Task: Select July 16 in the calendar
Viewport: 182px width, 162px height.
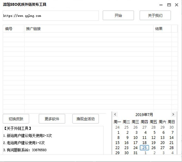Action: 126,143
